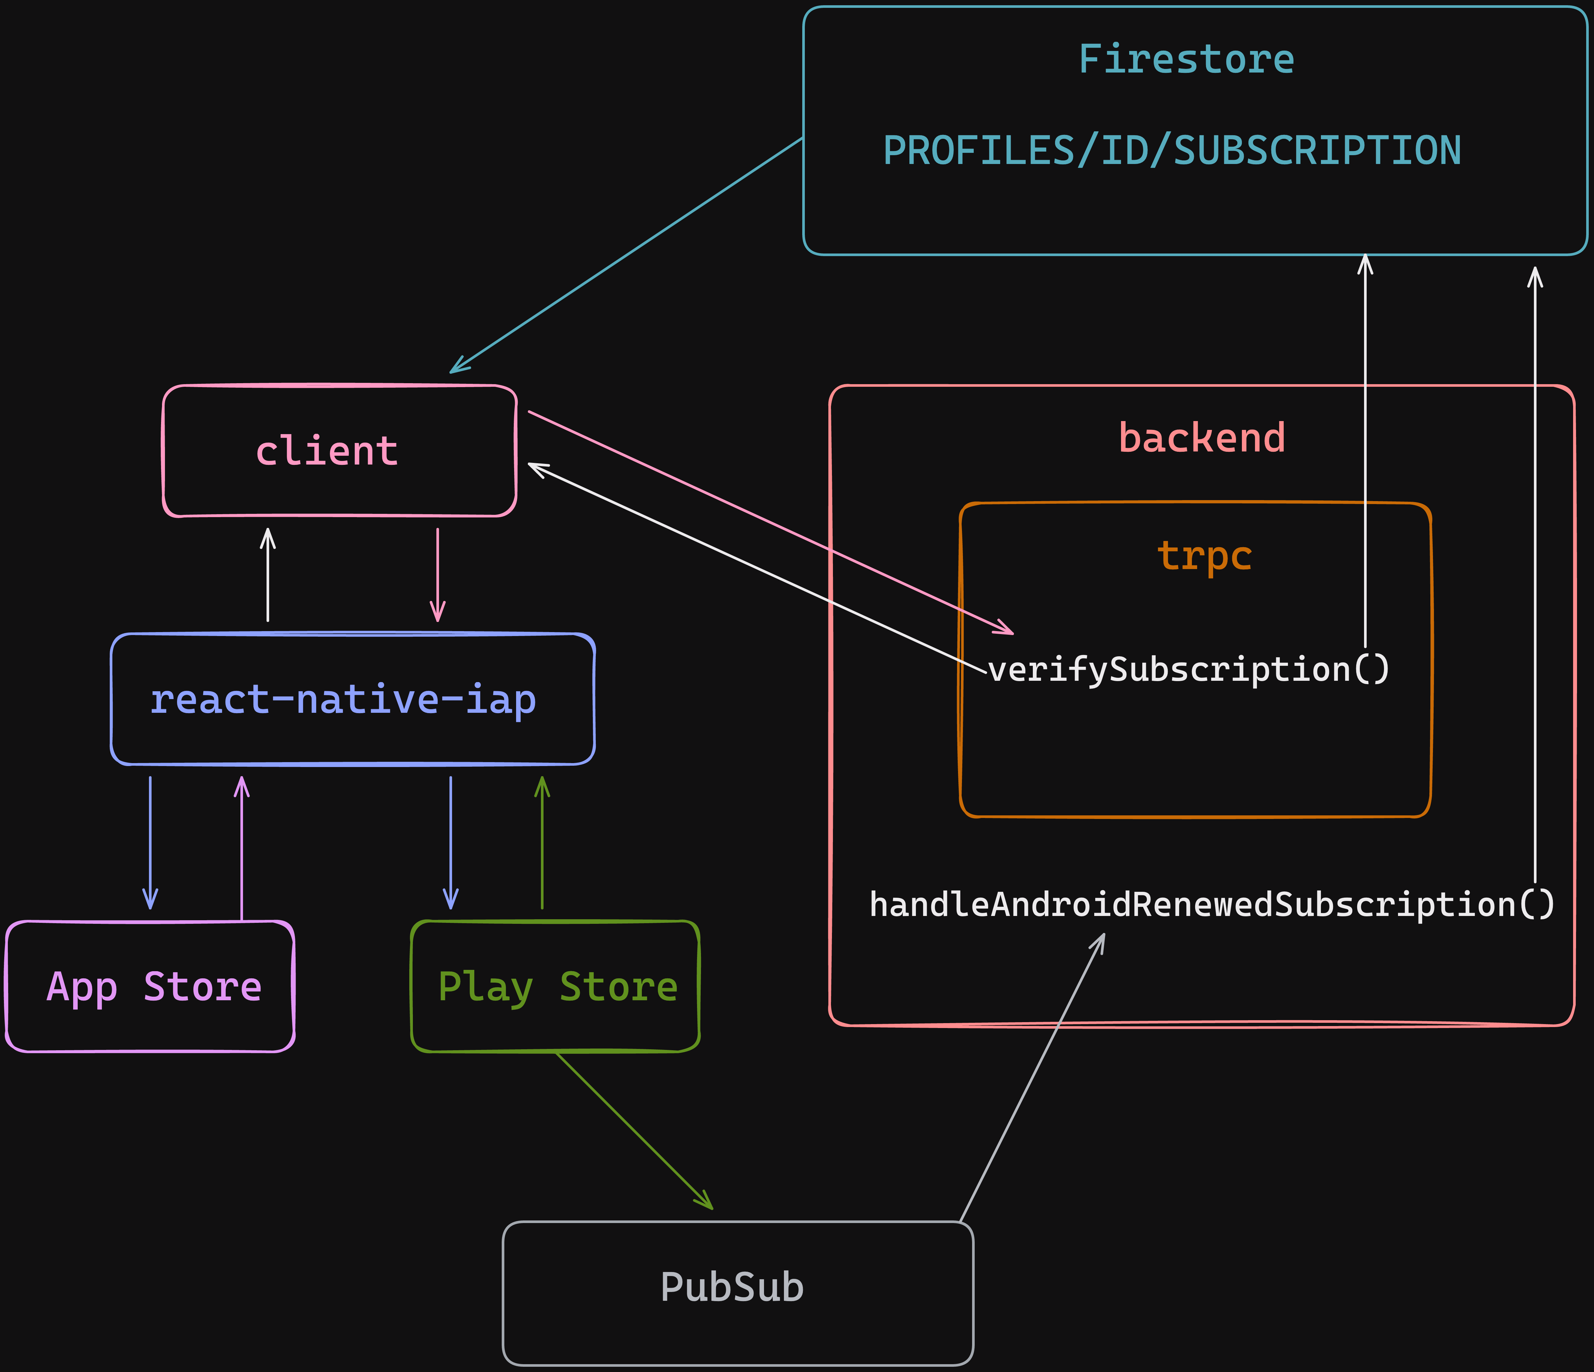Screen dimensions: 1594x1372
Task: Click the PubSub box text
Action: point(732,1287)
